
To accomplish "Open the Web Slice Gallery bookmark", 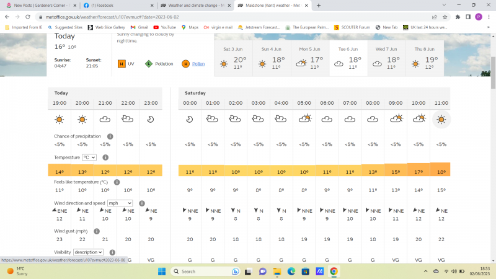I will point(106,27).
